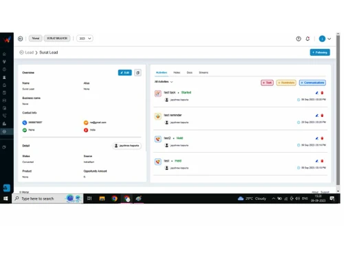Edit the test task activity
This screenshot has height=258, width=344.
(316, 93)
